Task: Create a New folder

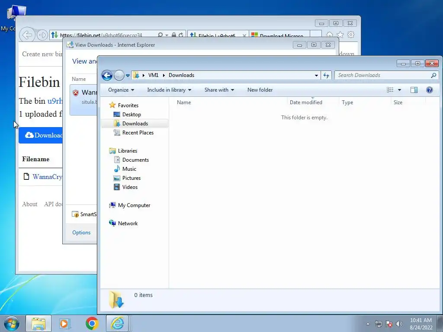Action: click(260, 90)
